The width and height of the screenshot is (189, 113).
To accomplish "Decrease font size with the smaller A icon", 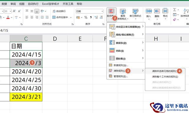I will click(19, 11).
